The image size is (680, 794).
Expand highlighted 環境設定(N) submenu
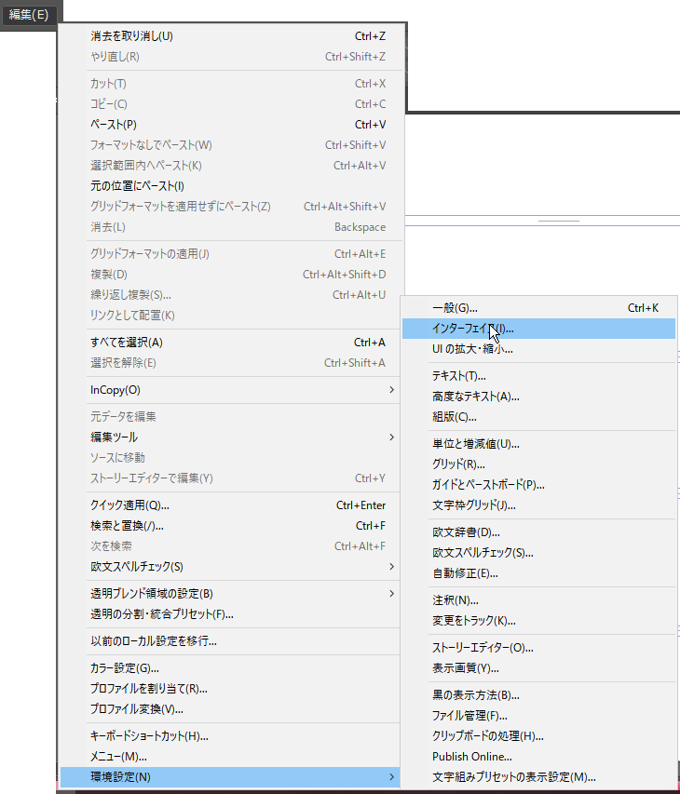(x=231, y=777)
